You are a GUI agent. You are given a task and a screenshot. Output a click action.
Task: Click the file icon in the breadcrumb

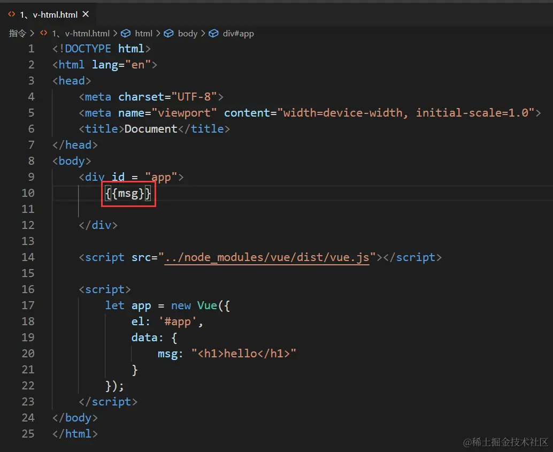coord(43,33)
